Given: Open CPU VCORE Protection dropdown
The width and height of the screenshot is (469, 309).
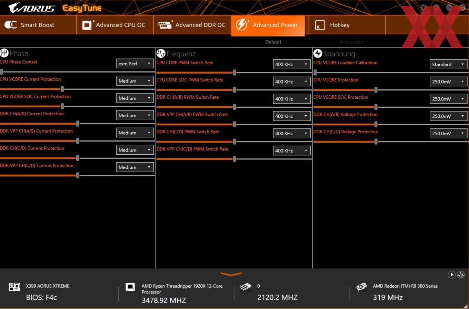Looking at the screenshot, I should point(449,81).
